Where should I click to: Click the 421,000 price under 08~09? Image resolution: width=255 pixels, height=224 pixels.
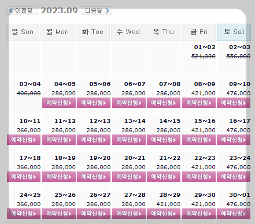click(x=204, y=94)
